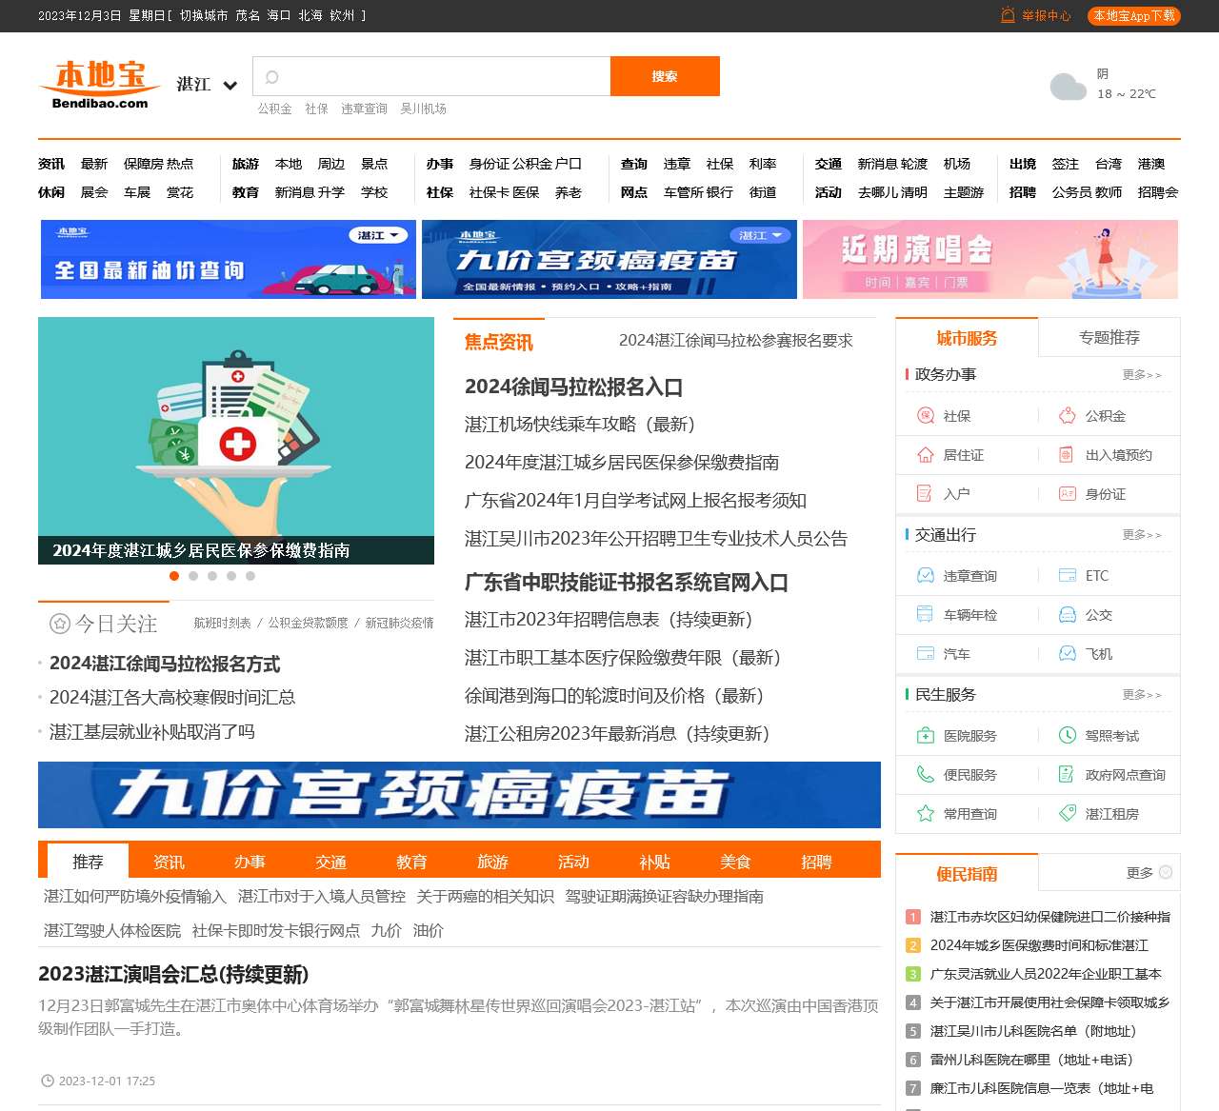Click the flight (飞机) icon
Image resolution: width=1219 pixels, height=1111 pixels.
click(1068, 654)
